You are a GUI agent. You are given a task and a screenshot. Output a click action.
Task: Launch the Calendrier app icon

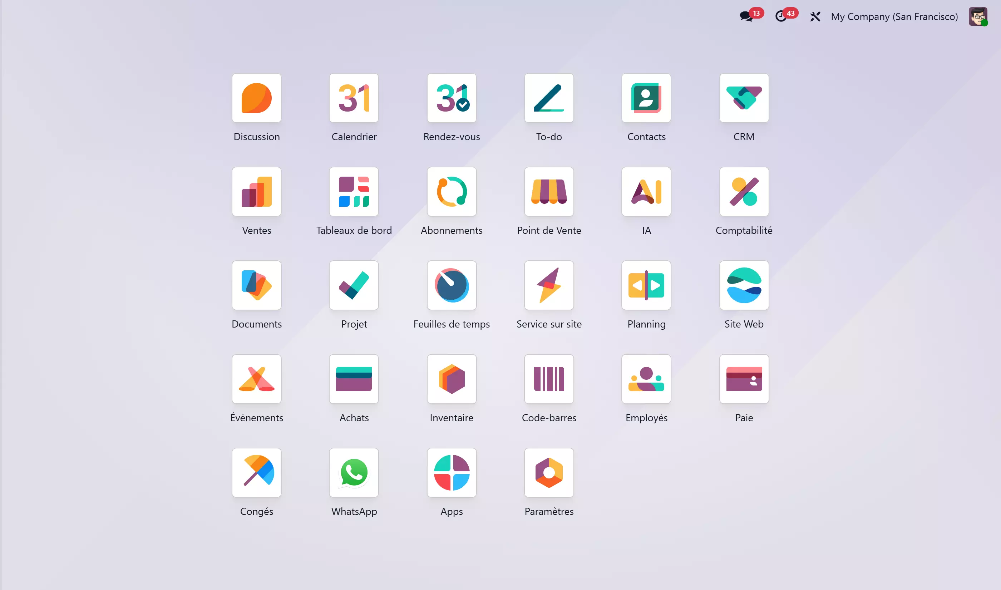pos(354,98)
